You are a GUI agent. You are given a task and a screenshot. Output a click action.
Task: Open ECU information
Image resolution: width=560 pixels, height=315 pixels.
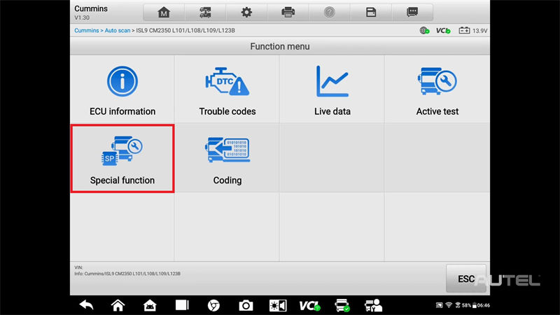tap(122, 89)
